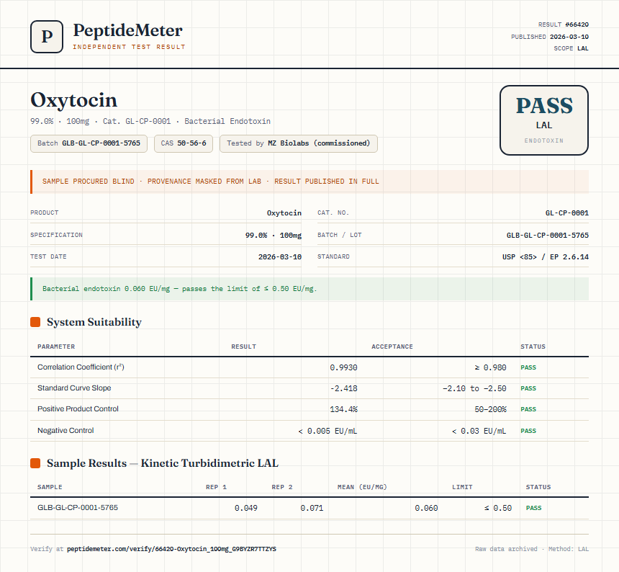Click the Standard Curve Slope row label

pos(74,388)
